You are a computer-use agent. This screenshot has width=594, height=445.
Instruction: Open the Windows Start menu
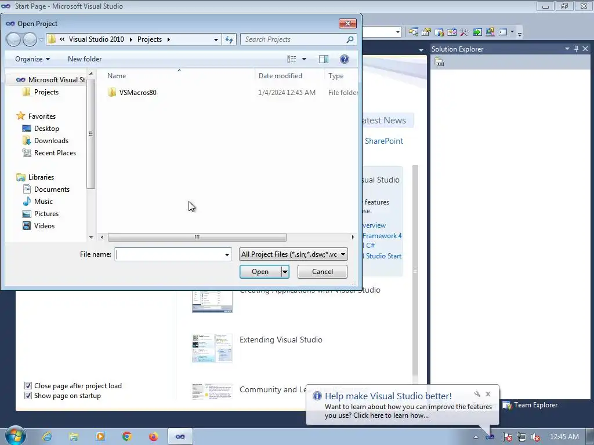(x=15, y=436)
